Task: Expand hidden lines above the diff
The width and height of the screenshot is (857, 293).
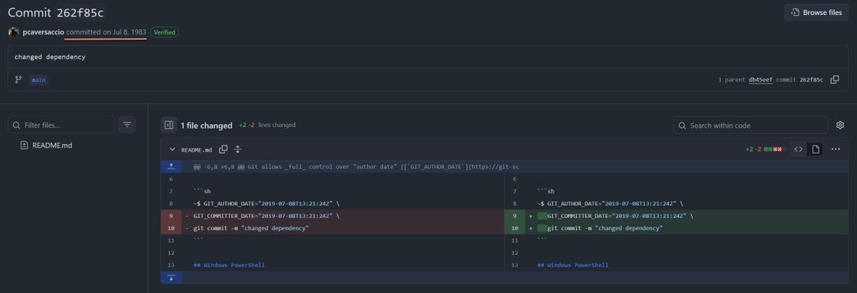Action: [x=171, y=166]
